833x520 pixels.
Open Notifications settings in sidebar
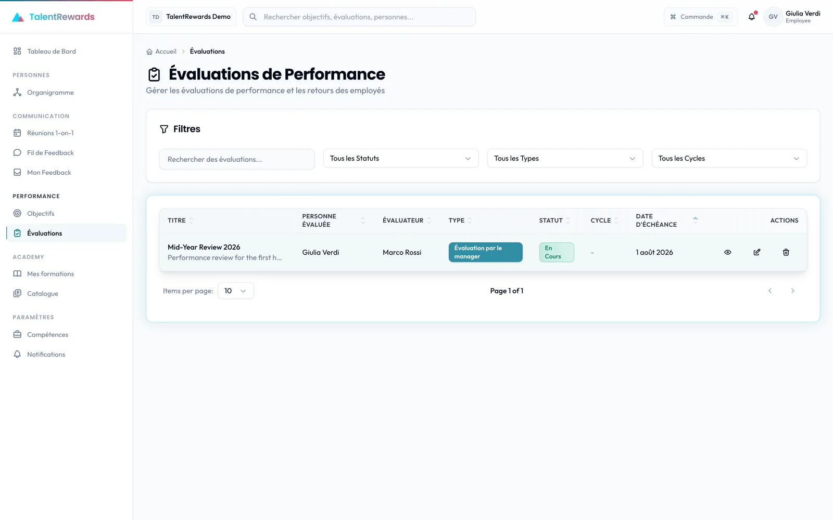(67, 355)
